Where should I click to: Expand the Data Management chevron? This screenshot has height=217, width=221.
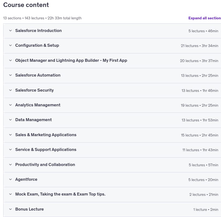point(10,120)
